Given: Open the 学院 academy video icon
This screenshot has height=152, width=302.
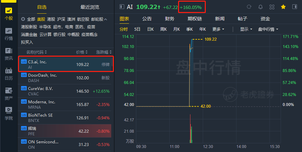Looking at the screenshot, I should click(8, 114).
